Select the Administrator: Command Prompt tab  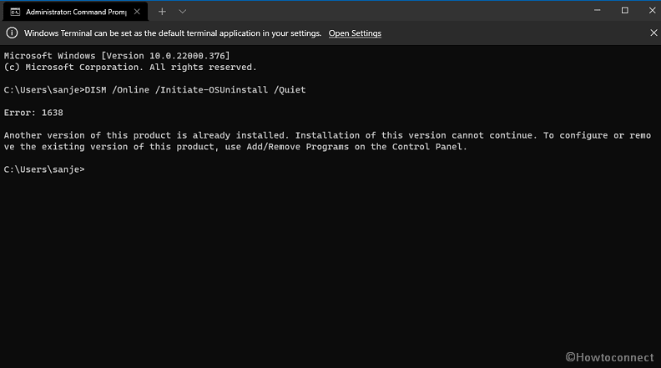(75, 12)
